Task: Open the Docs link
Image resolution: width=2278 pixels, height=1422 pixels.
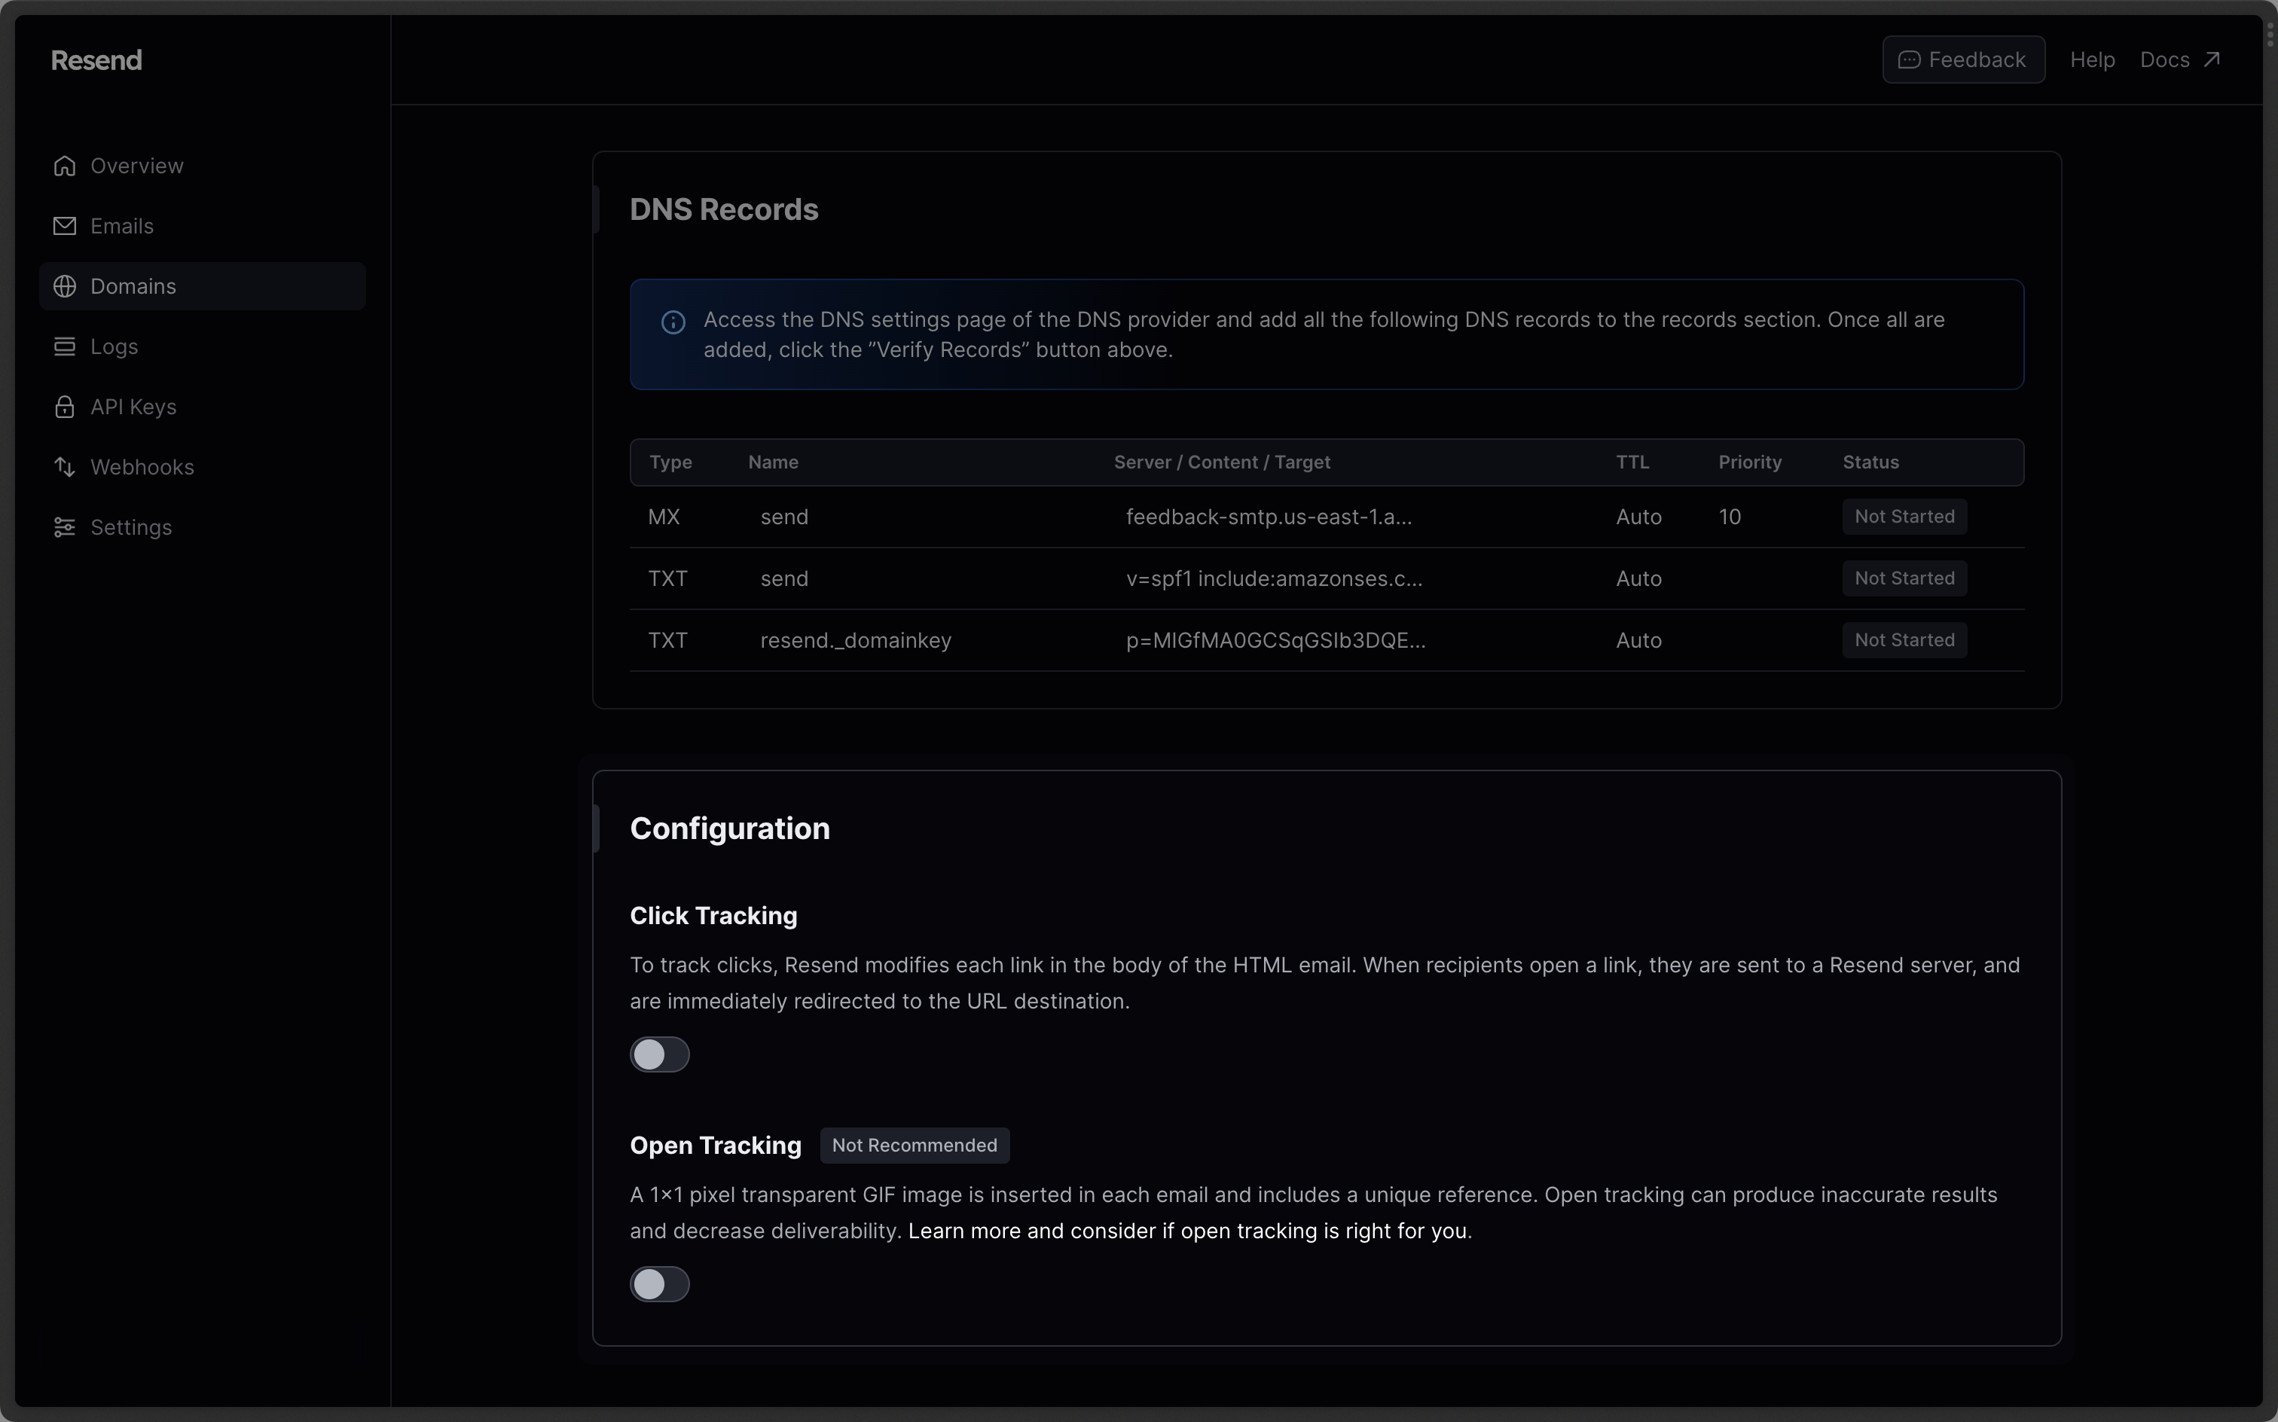Action: point(2179,60)
